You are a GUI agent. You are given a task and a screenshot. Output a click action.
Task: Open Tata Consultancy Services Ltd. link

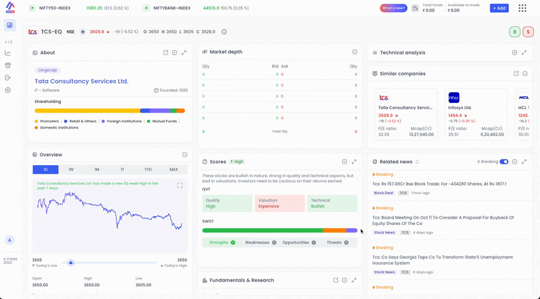point(82,81)
